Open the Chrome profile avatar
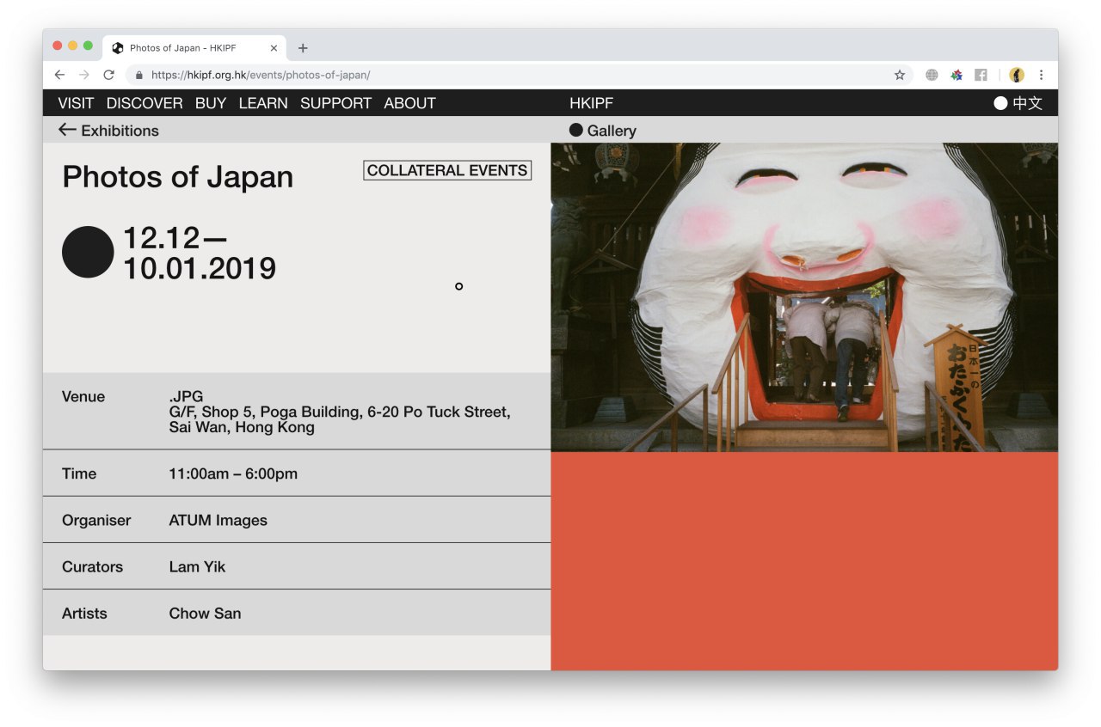1101x727 pixels. (x=1017, y=75)
